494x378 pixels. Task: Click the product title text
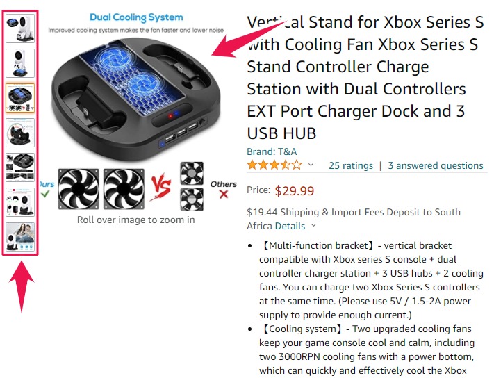tap(365, 78)
